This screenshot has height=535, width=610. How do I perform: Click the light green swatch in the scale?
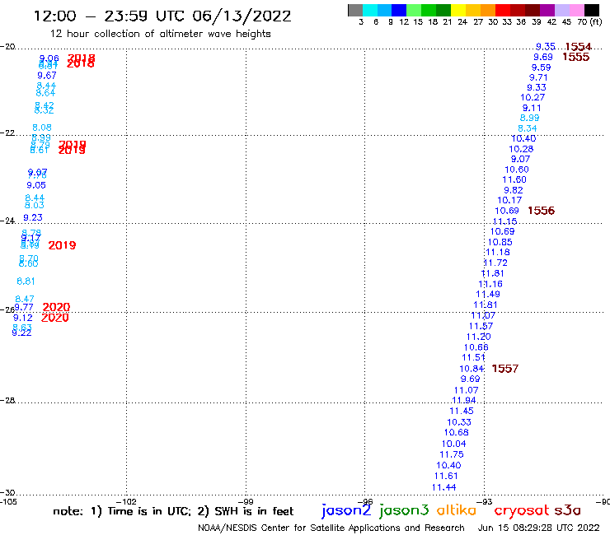(414, 10)
